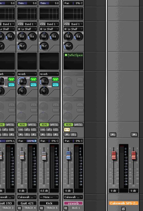143x211 pixels.
Task: Mute right channel of Cakewalk SPS-2 output
Action: pos(134,135)
